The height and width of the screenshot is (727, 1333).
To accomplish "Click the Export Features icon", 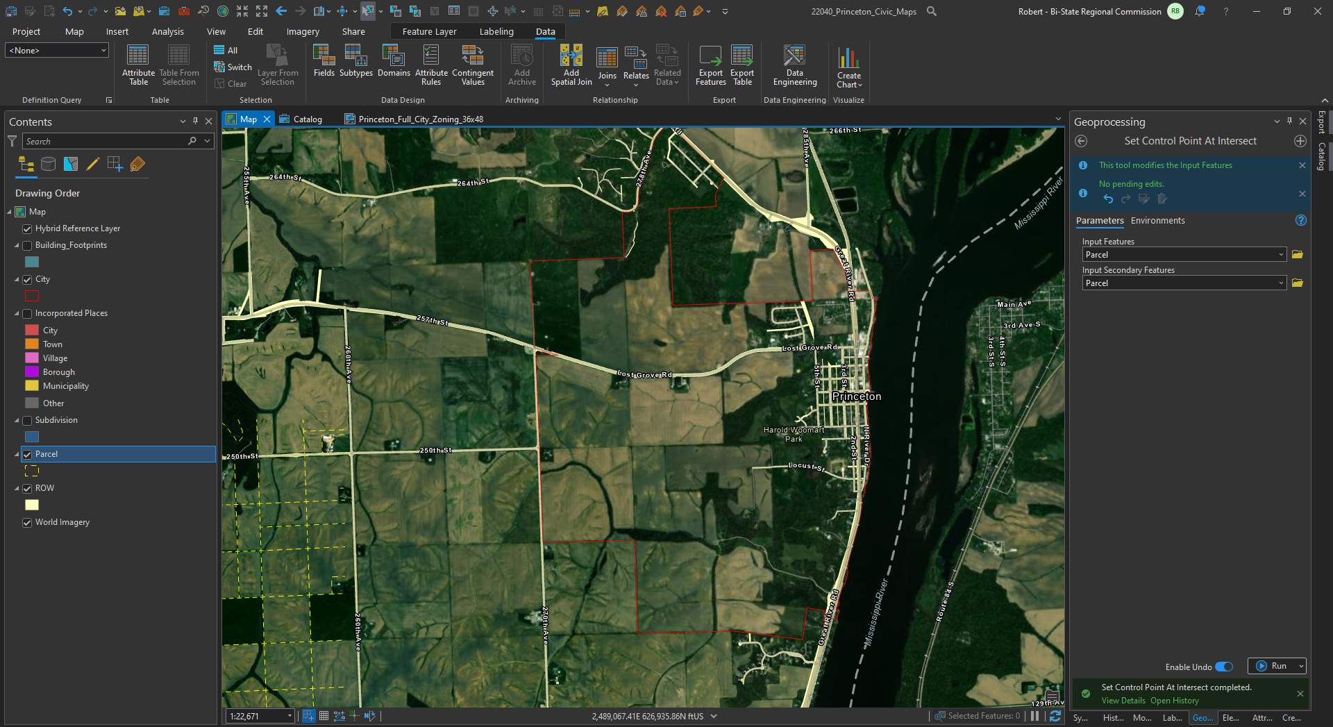I will click(710, 65).
